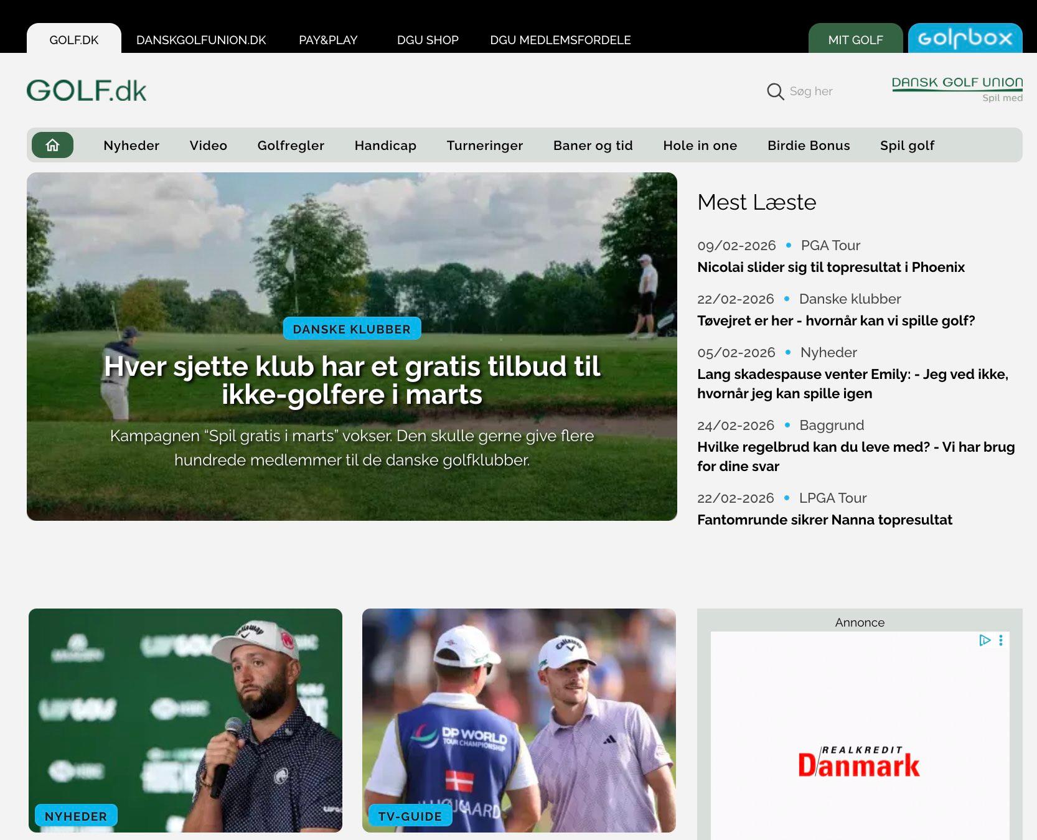This screenshot has width=1037, height=840.
Task: Switch to the DANSKGOLFUNION.DK tab
Action: point(201,39)
